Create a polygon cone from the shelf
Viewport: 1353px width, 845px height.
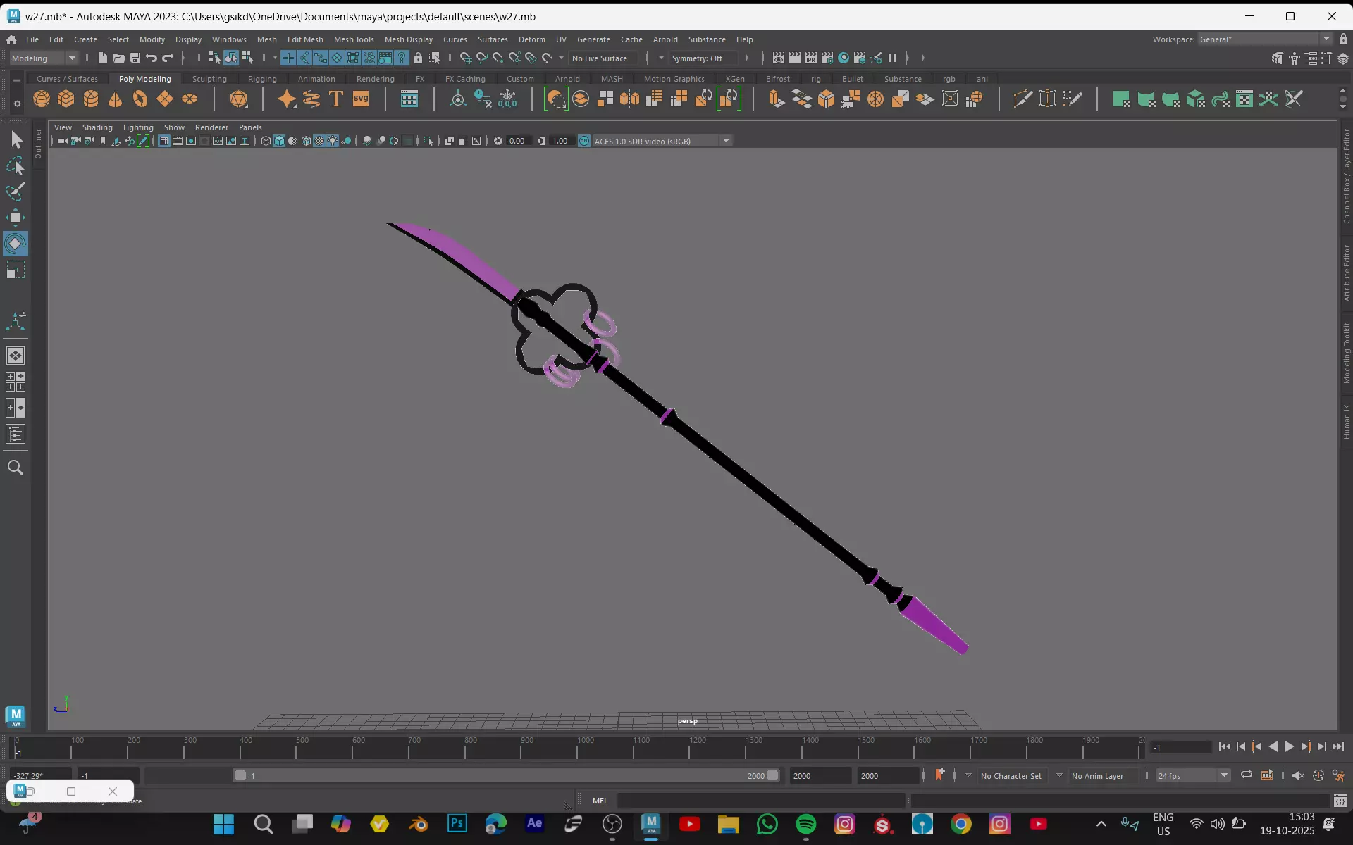[x=116, y=99]
